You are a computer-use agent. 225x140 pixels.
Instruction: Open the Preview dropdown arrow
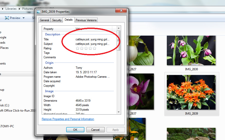[24, 18]
